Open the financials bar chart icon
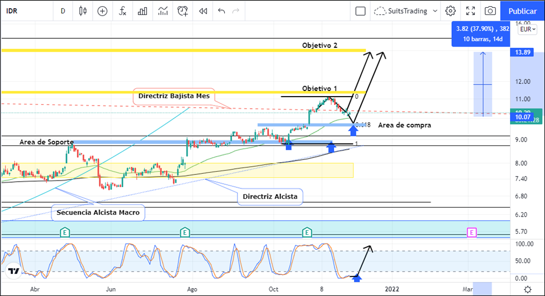 coord(143,11)
